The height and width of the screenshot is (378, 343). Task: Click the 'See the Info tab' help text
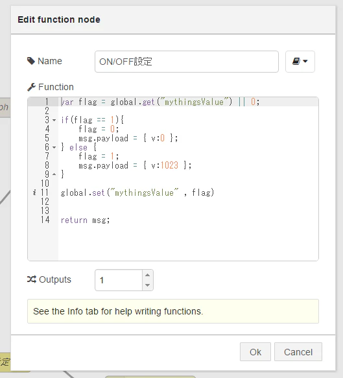click(118, 311)
